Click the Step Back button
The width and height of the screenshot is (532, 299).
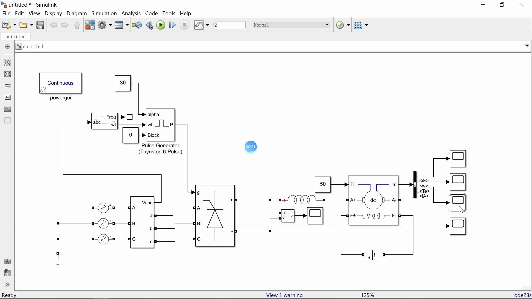[150, 25]
